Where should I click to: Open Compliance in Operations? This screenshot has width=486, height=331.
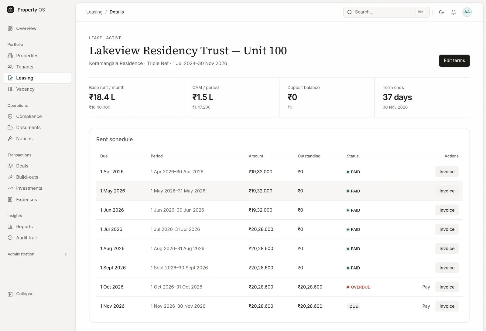click(x=38, y=116)
